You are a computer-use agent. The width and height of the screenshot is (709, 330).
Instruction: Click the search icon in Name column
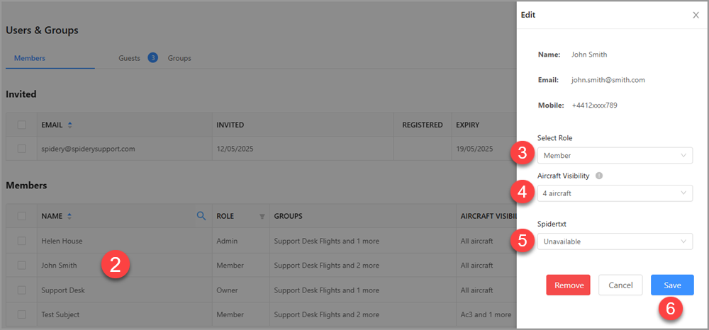201,216
